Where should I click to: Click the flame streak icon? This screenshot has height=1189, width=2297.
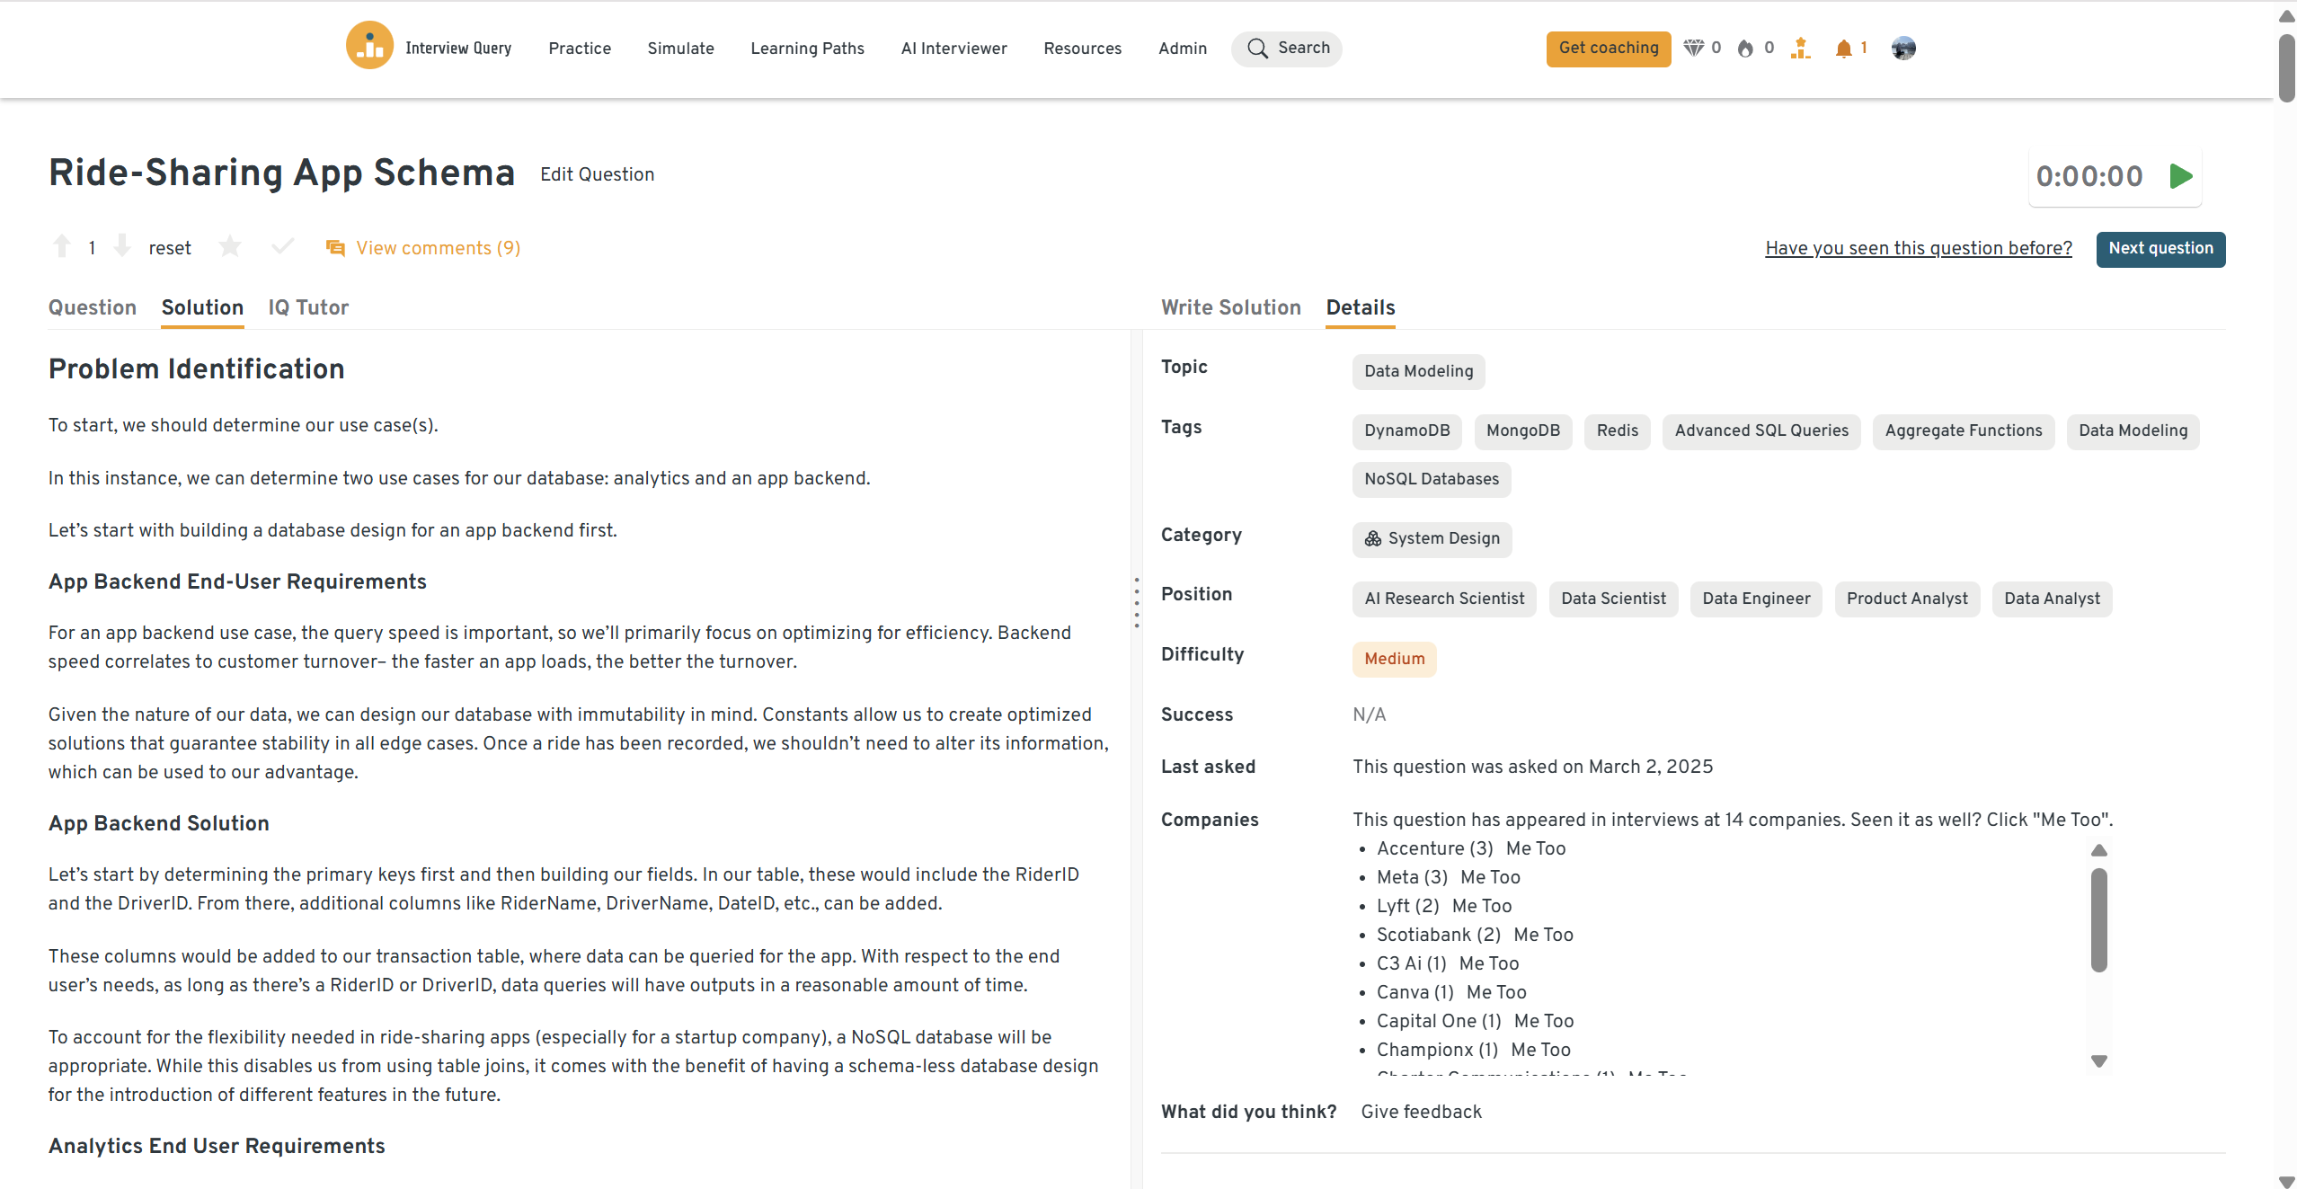coord(1745,49)
